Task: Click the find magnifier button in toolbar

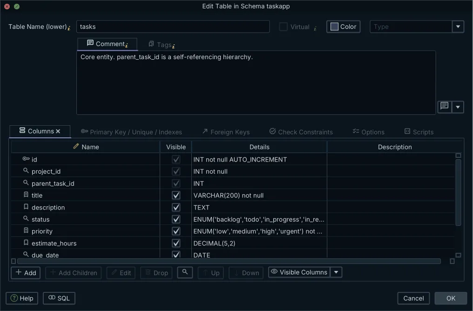Action: tap(185, 272)
